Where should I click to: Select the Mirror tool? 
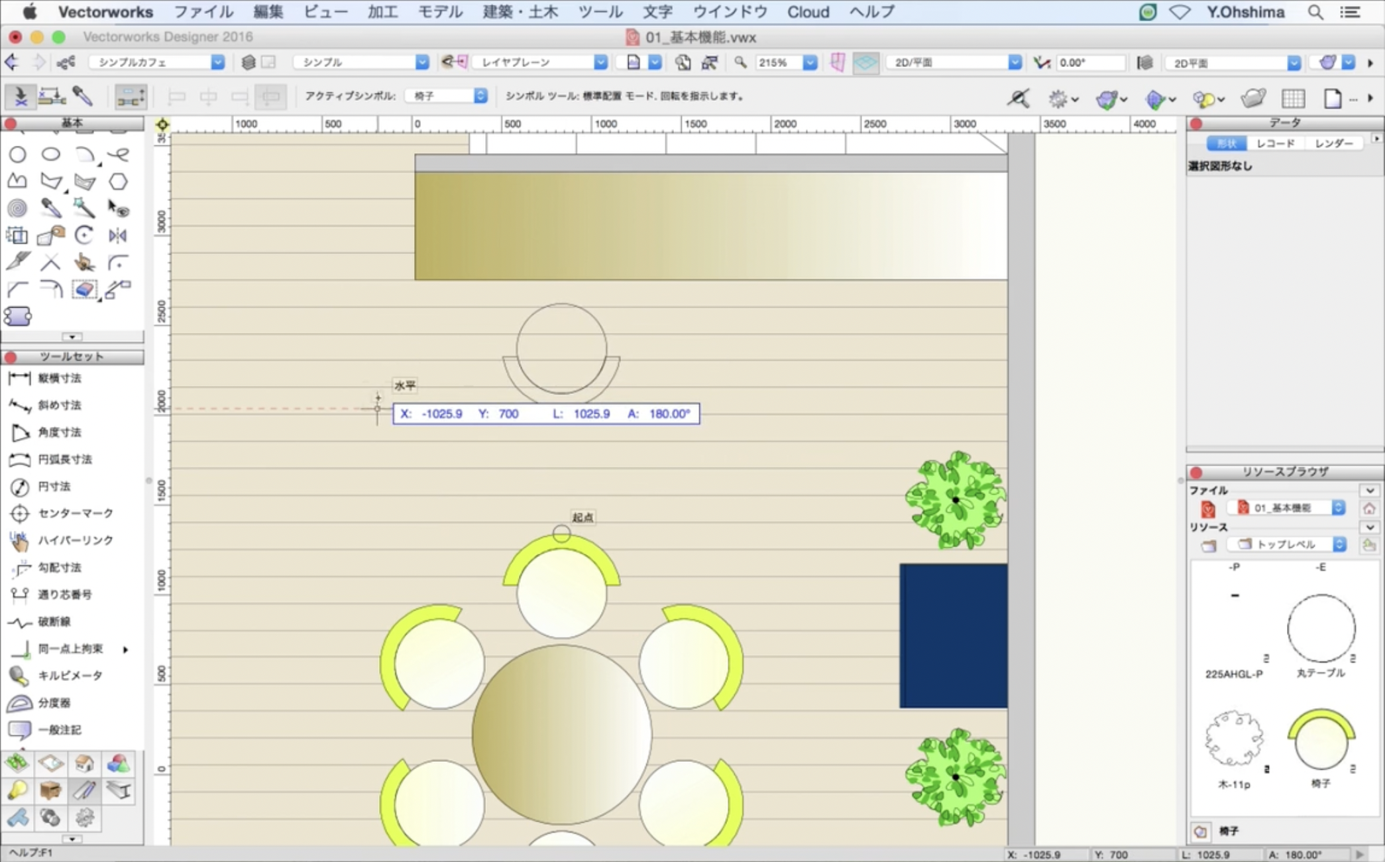118,235
